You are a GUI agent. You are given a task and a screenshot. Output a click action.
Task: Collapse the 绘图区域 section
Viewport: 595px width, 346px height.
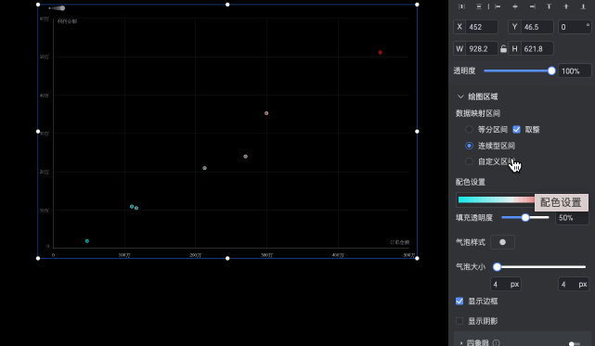(460, 96)
